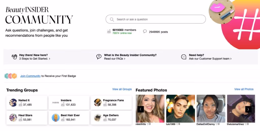This screenshot has height=131, width=260.
Task: Open 'Ask our Customer Support team' link
Action: click(210, 59)
